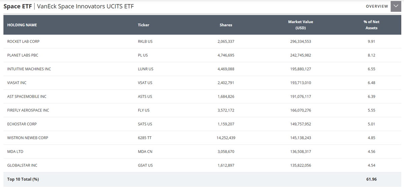404x190 pixels.
Task: Click net assets percentage 8.12
Action: click(371, 55)
